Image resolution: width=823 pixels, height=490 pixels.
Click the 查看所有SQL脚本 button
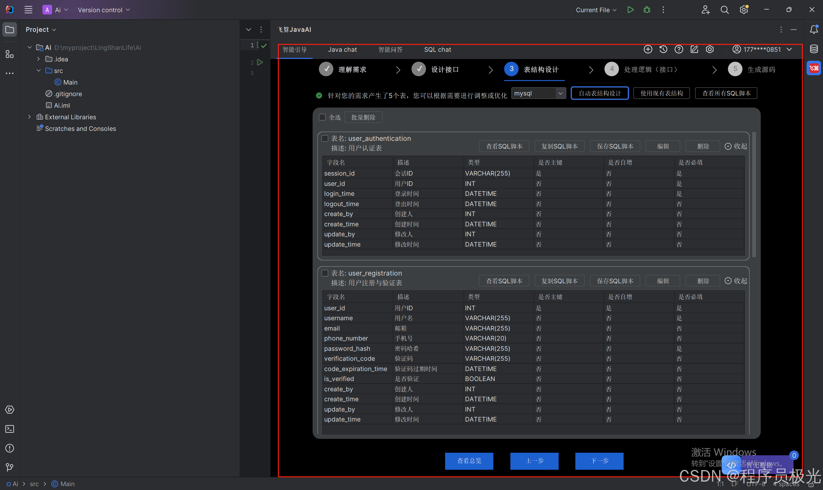(x=726, y=94)
